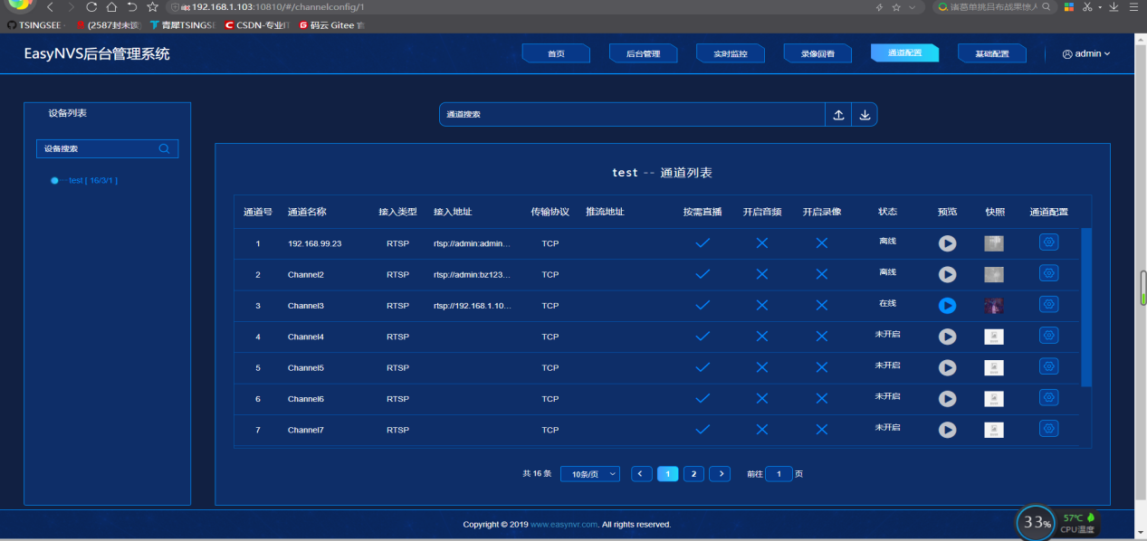Image resolution: width=1147 pixels, height=541 pixels.
Task: Enable audio for Channel3
Action: click(761, 304)
